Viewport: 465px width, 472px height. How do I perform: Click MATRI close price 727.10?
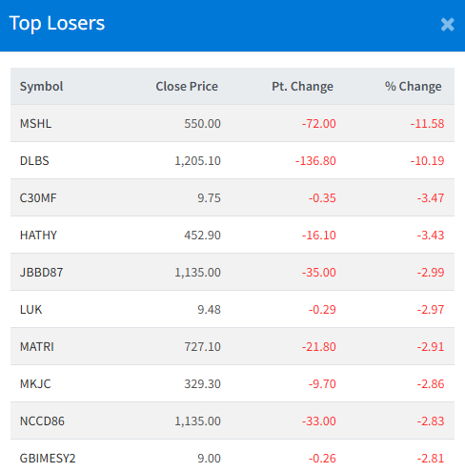coord(202,347)
